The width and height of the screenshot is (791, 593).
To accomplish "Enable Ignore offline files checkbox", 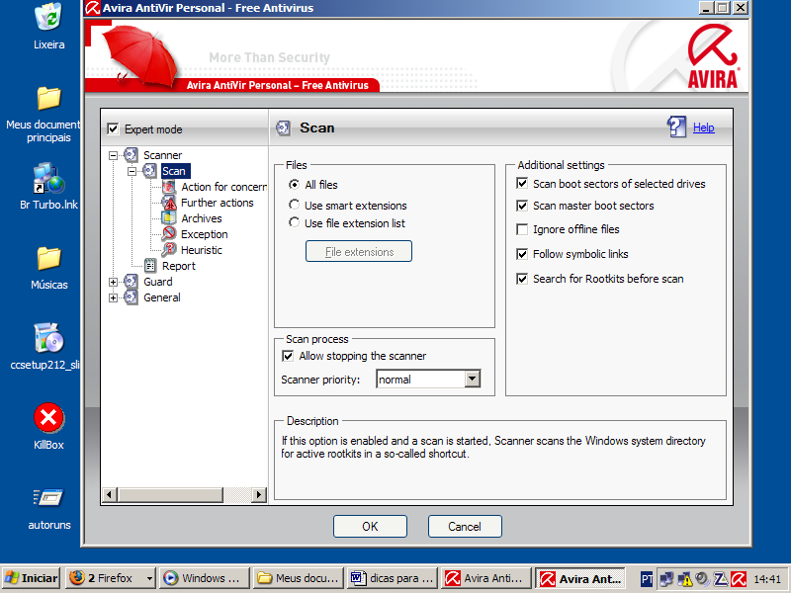I will pyautogui.click(x=522, y=229).
